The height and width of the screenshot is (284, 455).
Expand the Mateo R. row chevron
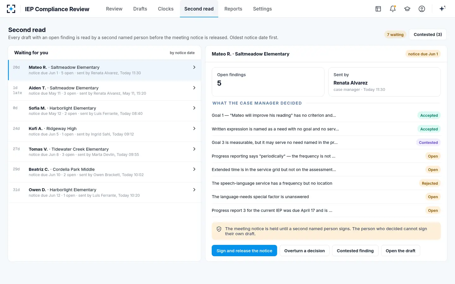coord(194,67)
